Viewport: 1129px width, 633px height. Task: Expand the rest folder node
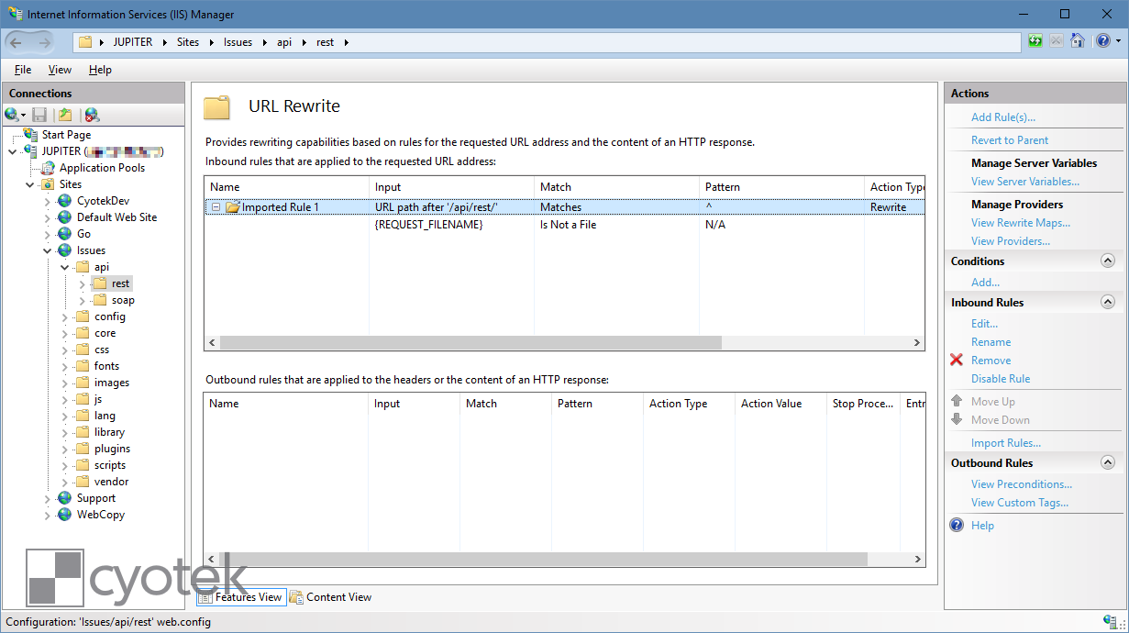click(82, 283)
